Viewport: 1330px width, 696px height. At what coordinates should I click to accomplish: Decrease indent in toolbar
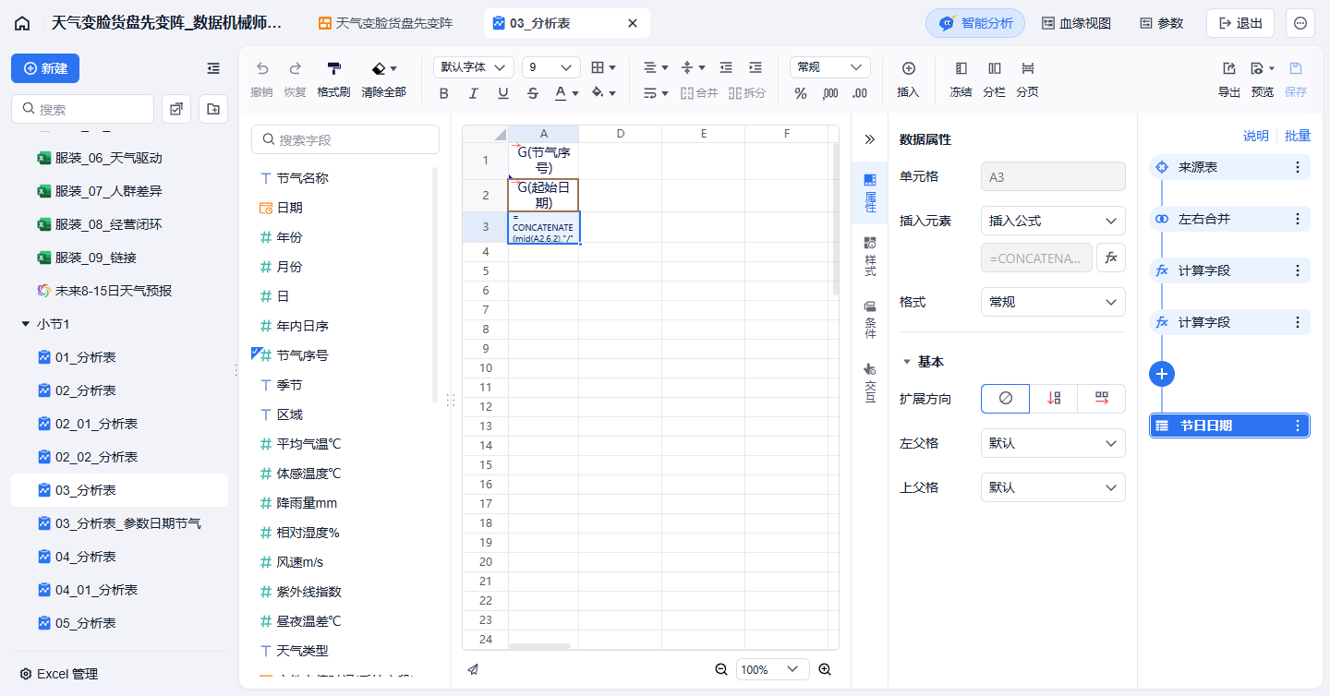[726, 67]
